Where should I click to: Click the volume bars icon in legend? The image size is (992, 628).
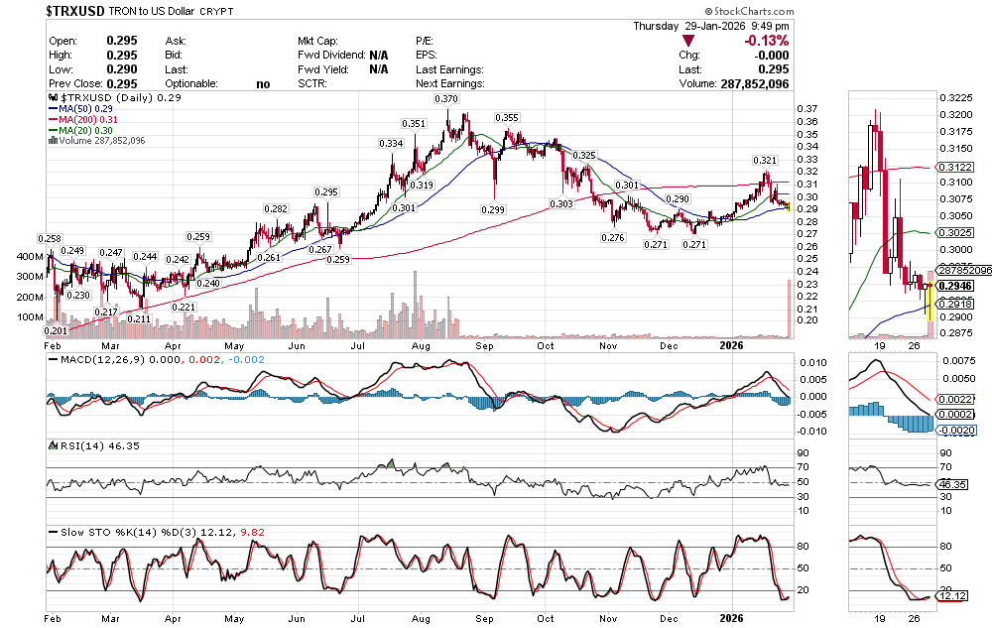click(x=53, y=141)
